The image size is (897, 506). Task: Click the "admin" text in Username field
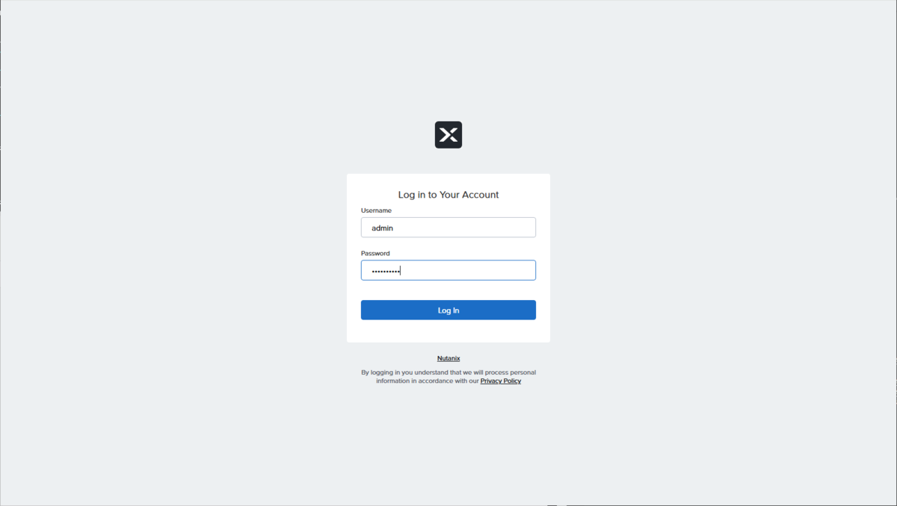(x=382, y=228)
